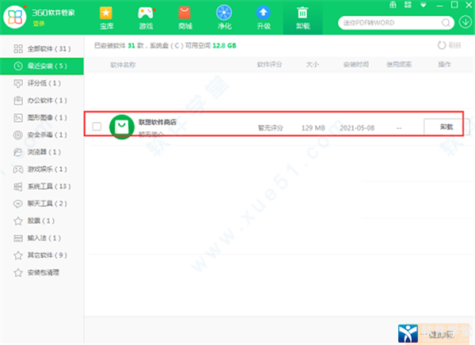Open the 净化 tab
This screenshot has height=345, width=475.
click(224, 18)
